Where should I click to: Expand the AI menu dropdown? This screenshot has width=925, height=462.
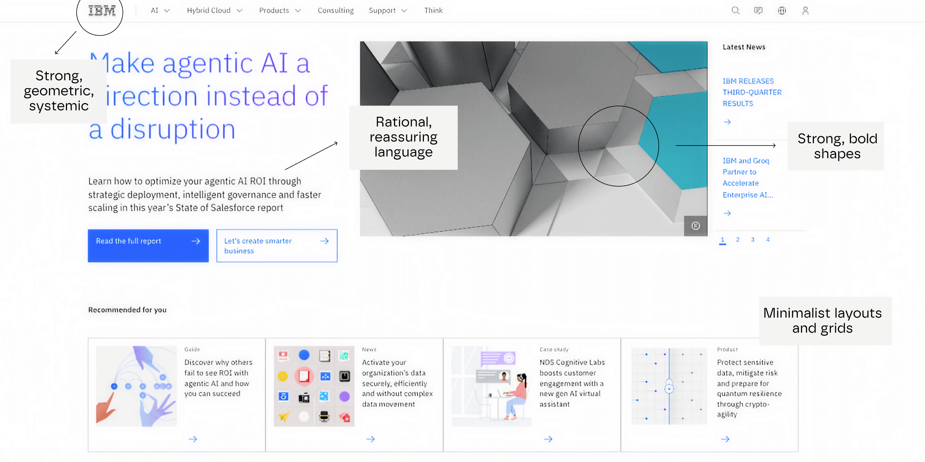click(x=160, y=10)
